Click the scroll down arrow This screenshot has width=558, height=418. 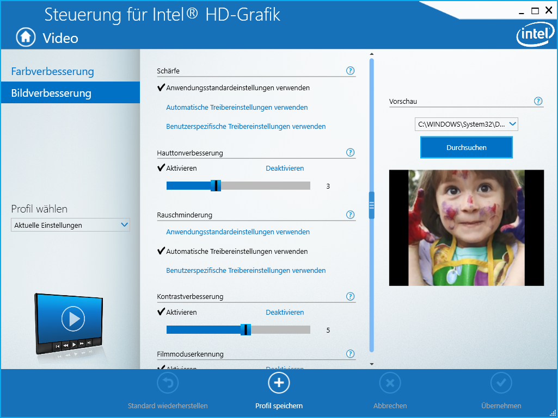coord(371,364)
